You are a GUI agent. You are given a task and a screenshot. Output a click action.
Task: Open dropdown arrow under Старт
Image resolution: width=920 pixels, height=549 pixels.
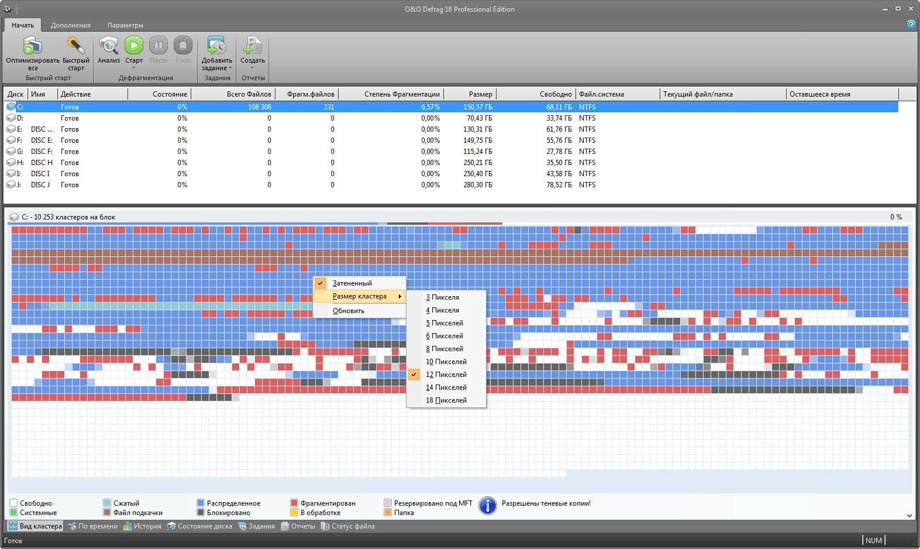(x=134, y=68)
